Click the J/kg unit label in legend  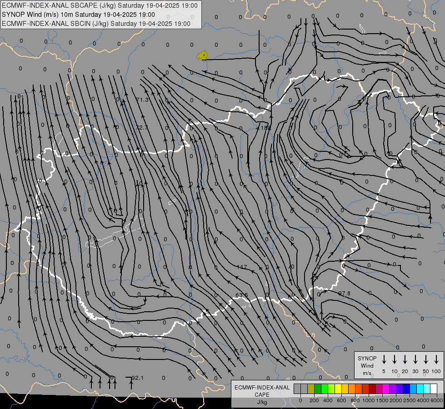[x=262, y=402]
